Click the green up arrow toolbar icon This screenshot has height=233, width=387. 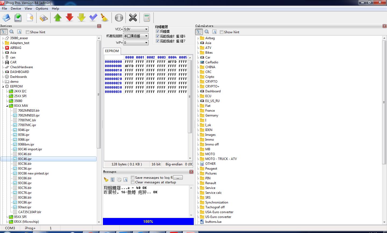coord(58,18)
